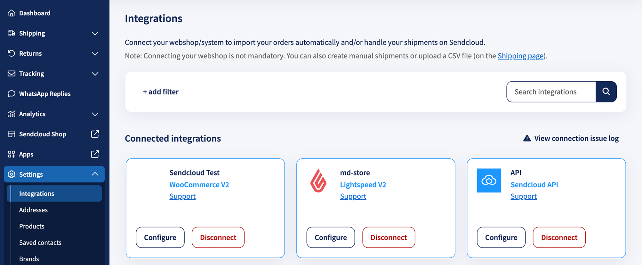Open the Products settings page
Image resolution: width=642 pixels, height=265 pixels.
pos(32,226)
